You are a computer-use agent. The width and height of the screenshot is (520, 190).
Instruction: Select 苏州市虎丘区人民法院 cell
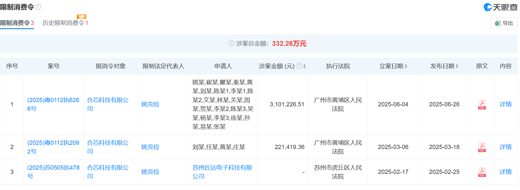click(x=338, y=172)
